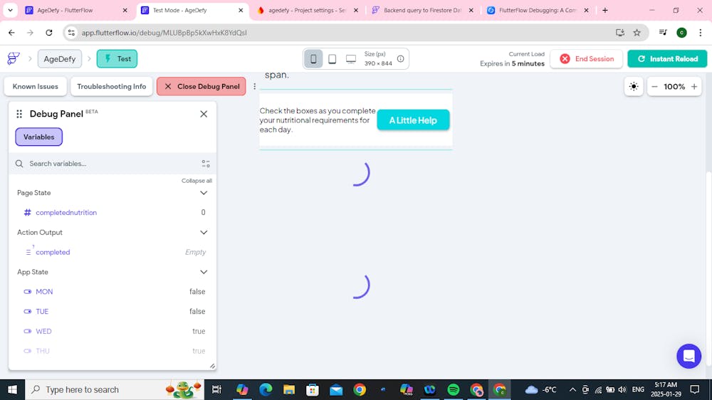This screenshot has width=712, height=400.
Task: Zoom out with the minus icon
Action: click(654, 86)
